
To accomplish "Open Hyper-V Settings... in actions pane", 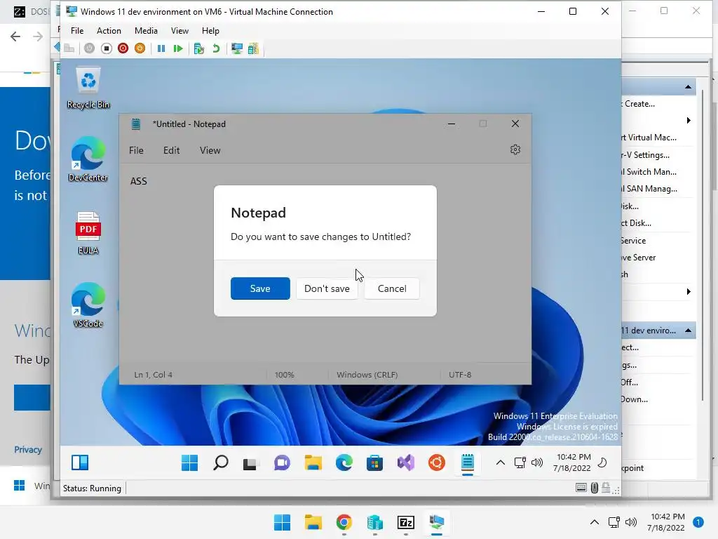I will [646, 155].
